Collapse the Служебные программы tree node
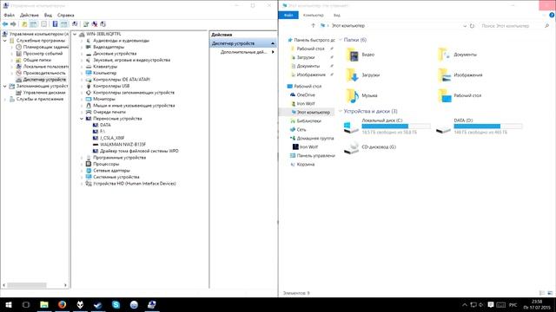Viewport: 556px width, 312px height. 5,41
